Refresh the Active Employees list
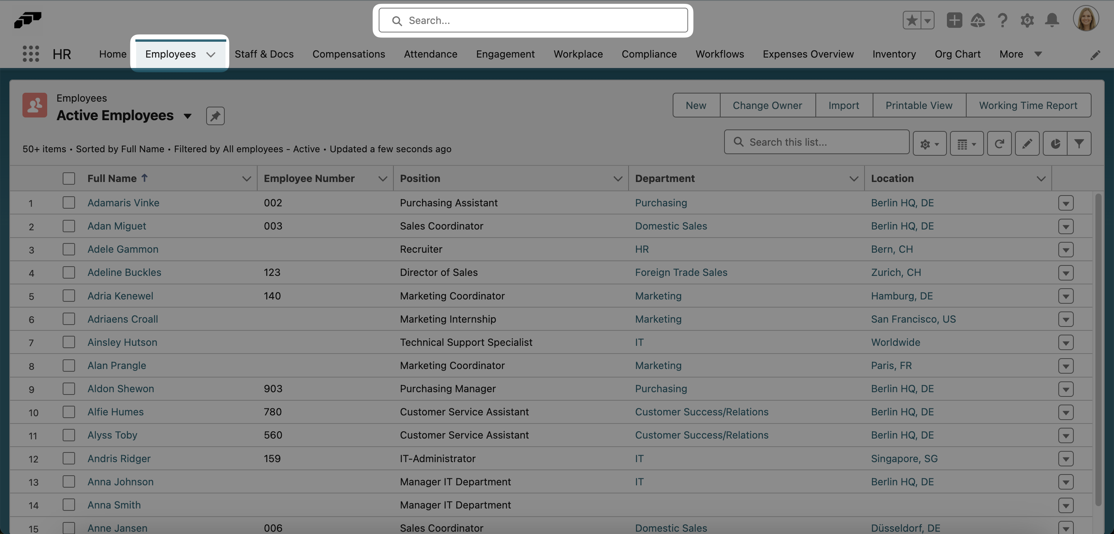 point(1000,143)
